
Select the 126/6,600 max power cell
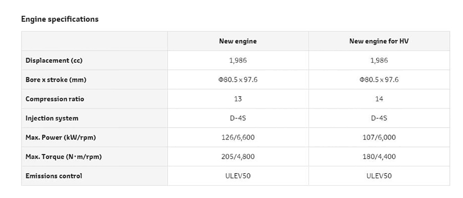click(238, 138)
